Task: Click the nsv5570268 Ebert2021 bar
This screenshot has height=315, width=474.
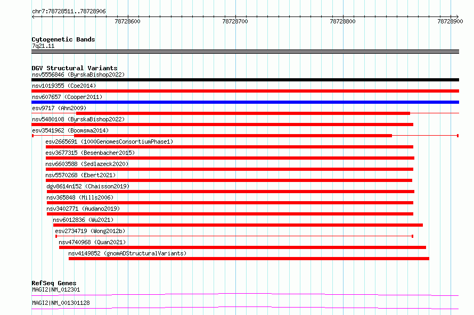Action: [x=229, y=180]
